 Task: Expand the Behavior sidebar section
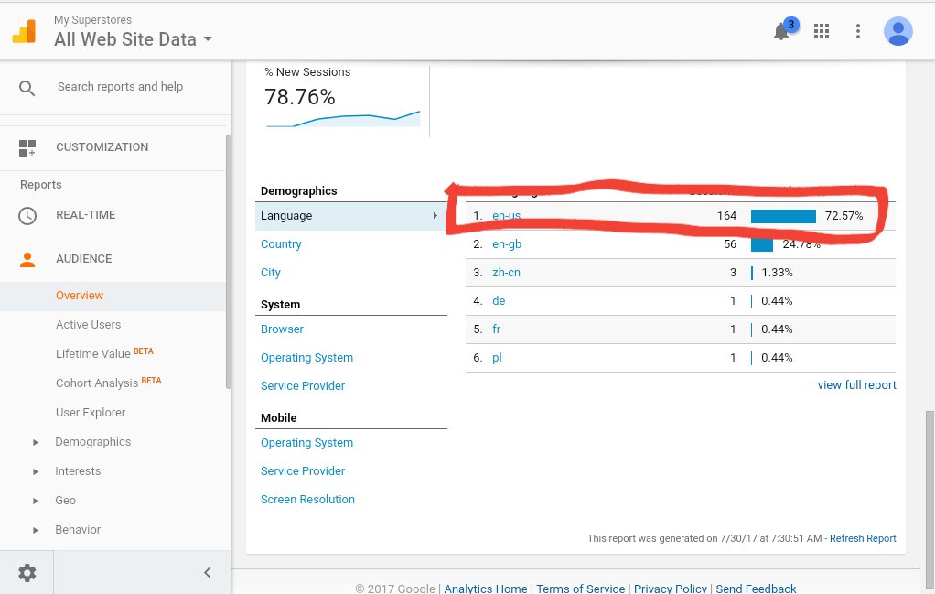coord(35,530)
